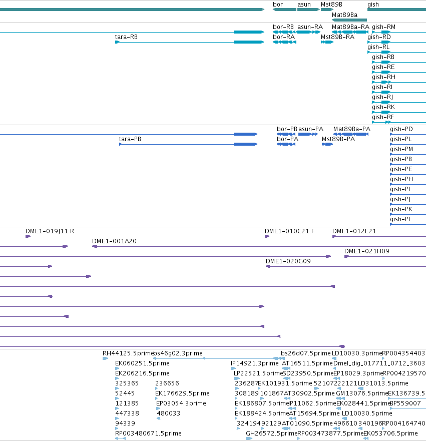
Task: Click the 94339 EST label
Action: point(125,423)
